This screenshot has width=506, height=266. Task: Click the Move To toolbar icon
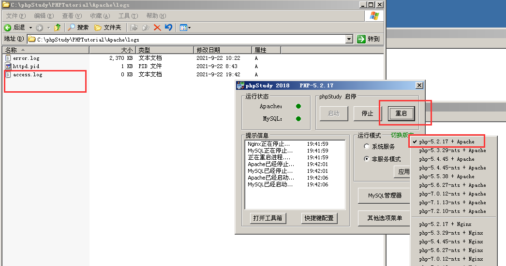(134, 28)
